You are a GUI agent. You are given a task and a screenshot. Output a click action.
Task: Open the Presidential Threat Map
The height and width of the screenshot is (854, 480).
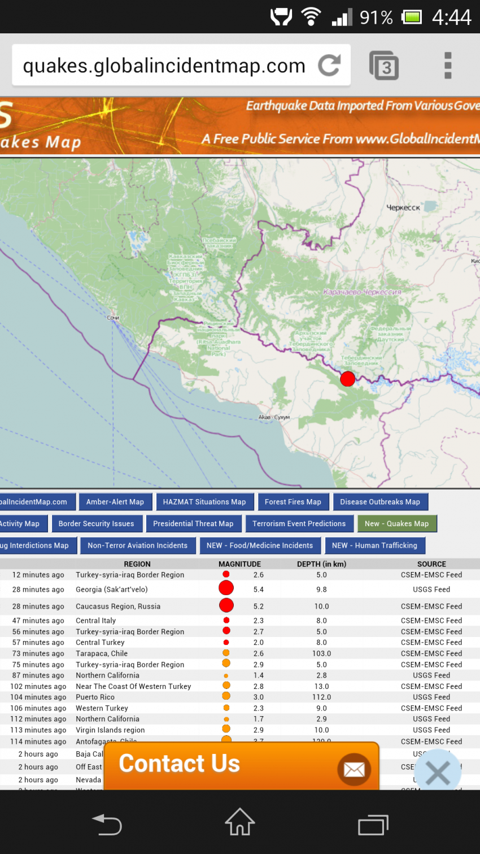click(193, 523)
